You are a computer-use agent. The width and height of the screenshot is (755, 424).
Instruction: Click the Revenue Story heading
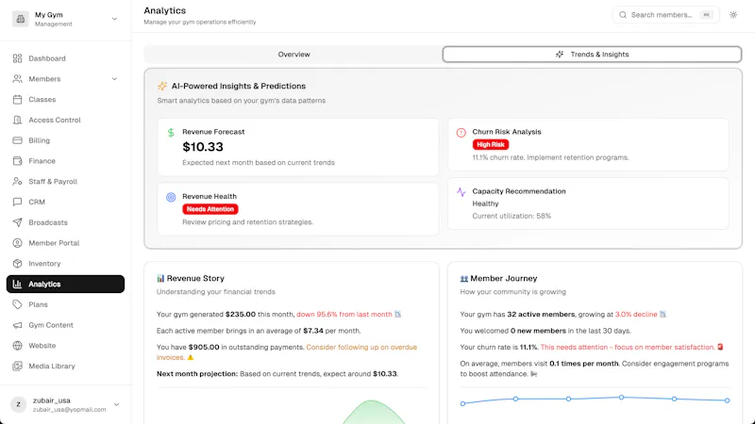pyautogui.click(x=195, y=278)
